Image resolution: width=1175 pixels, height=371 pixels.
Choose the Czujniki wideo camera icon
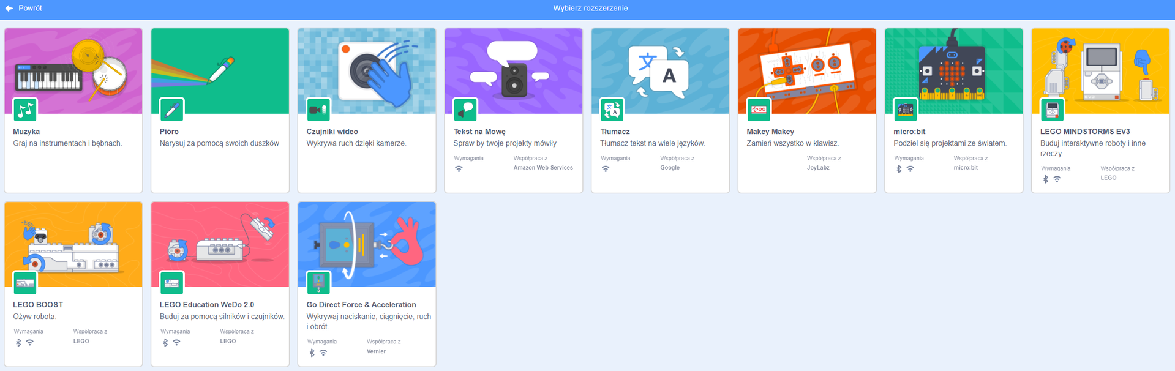tap(318, 110)
